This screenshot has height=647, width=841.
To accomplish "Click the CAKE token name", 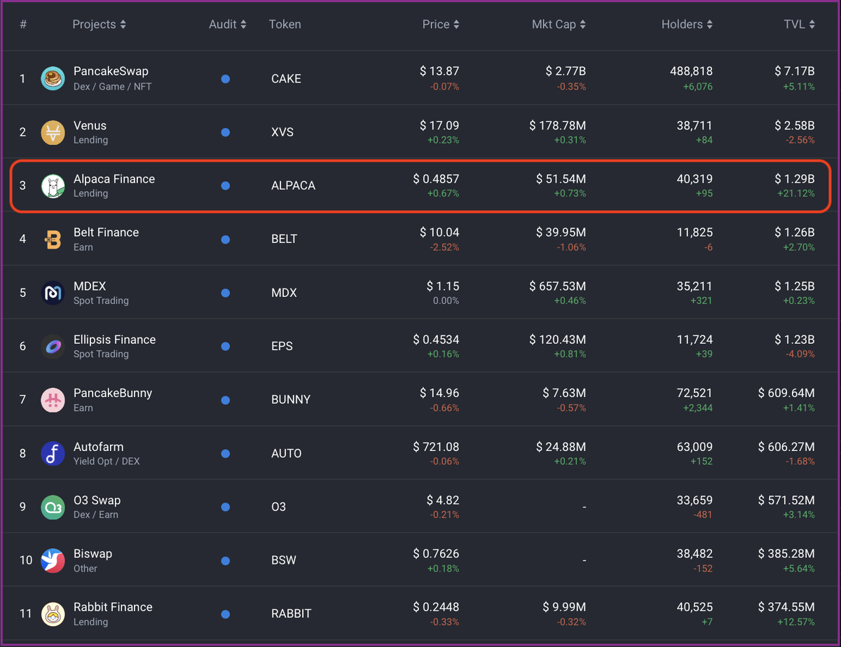I will (x=286, y=79).
